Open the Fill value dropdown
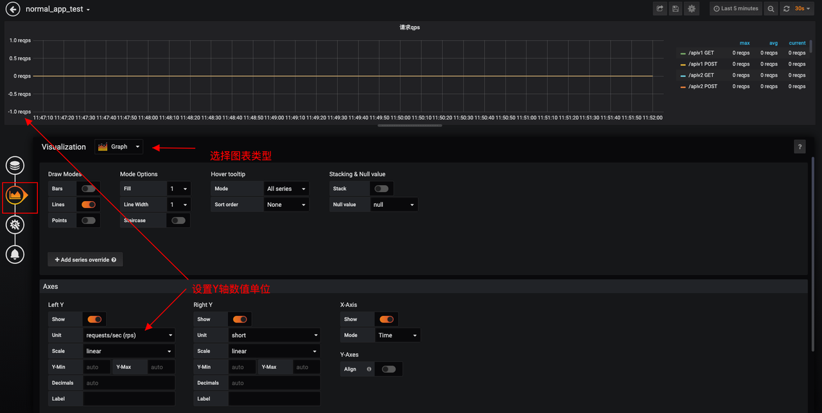The height and width of the screenshot is (413, 822). [x=178, y=189]
